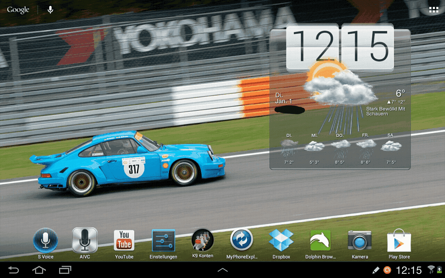Image resolution: width=445 pixels, height=278 pixels.
Task: Tap 'Stark Bewölkt Mit Schauern' text
Action: (x=386, y=111)
